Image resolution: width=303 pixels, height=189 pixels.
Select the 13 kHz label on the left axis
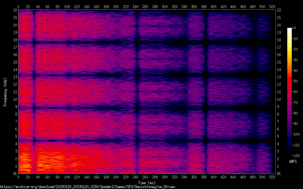point(14,77)
